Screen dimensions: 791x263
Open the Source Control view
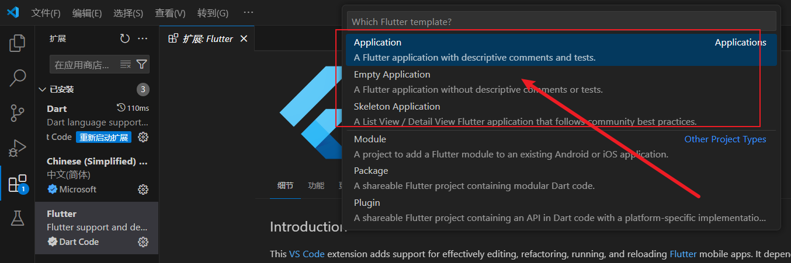click(18, 113)
